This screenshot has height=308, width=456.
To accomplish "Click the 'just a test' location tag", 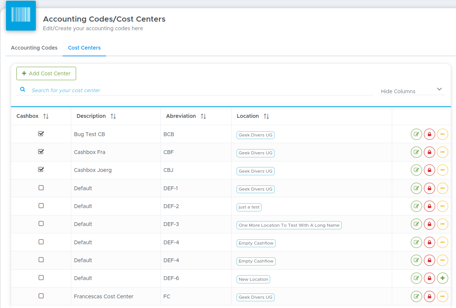I will tap(249, 207).
